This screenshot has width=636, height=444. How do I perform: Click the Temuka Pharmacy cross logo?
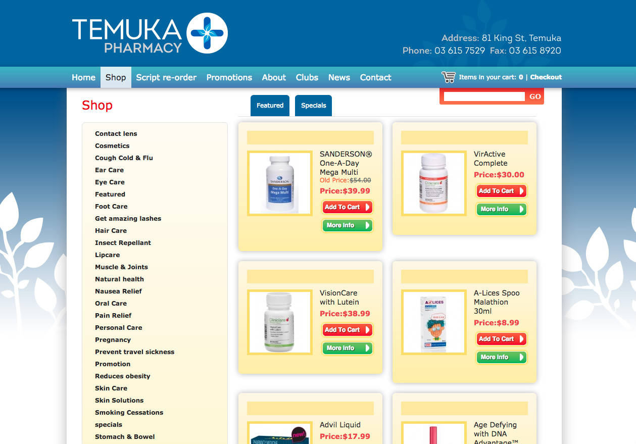207,33
